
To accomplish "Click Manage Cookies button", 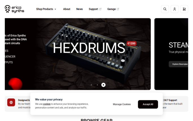I will pos(122,104).
